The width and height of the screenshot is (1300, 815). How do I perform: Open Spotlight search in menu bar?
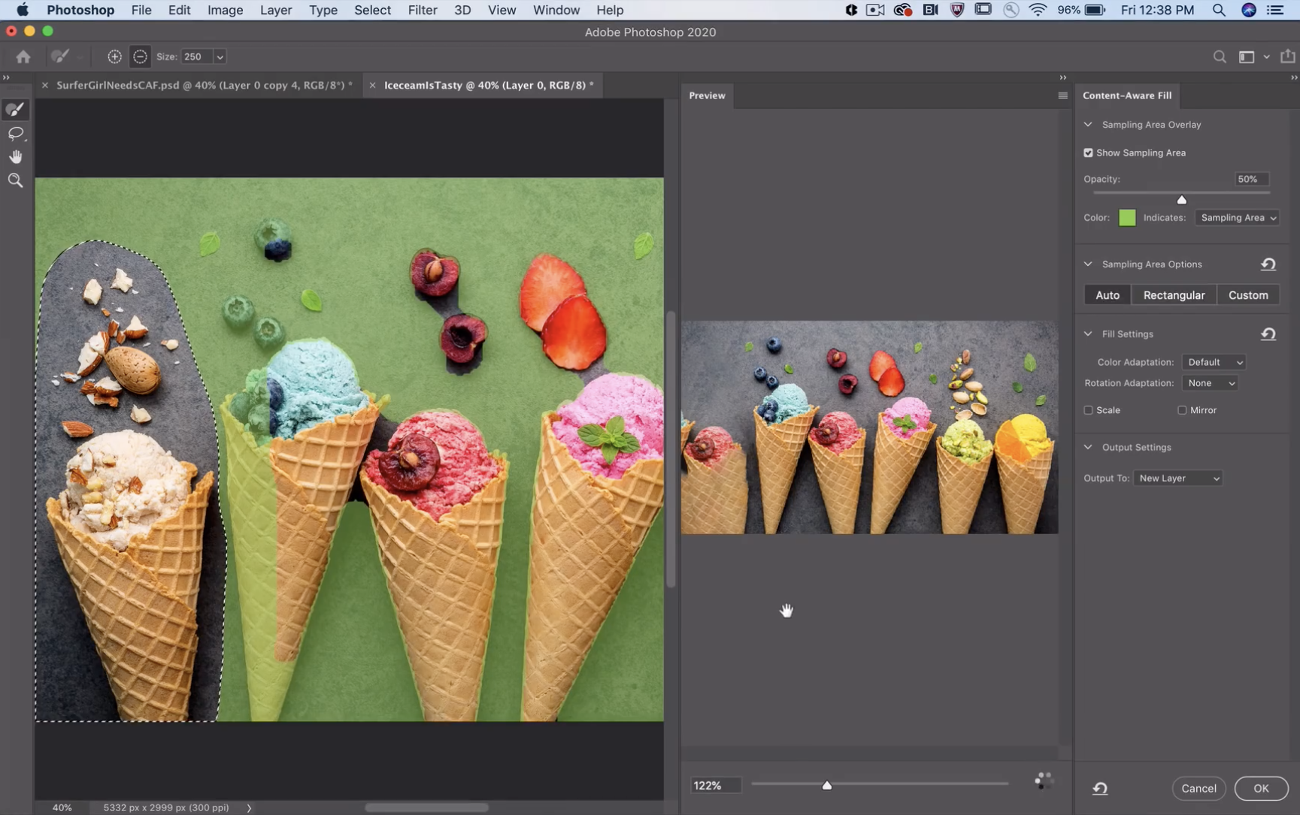pos(1219,10)
